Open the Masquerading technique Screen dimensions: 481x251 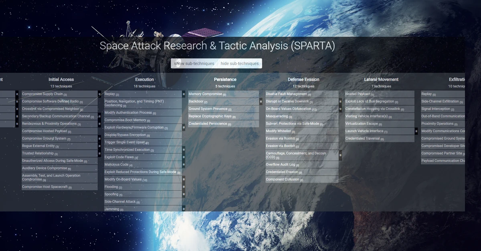pos(277,116)
